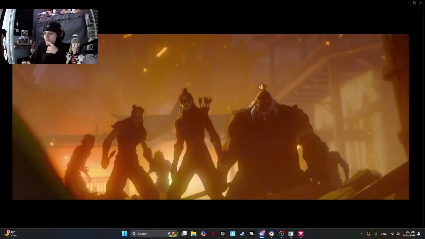Click the microphone tray icon

click(376, 234)
